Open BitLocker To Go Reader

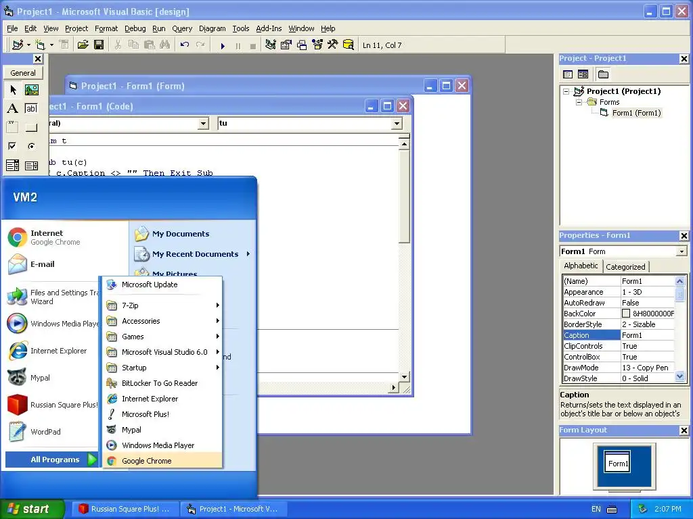pyautogui.click(x=162, y=383)
